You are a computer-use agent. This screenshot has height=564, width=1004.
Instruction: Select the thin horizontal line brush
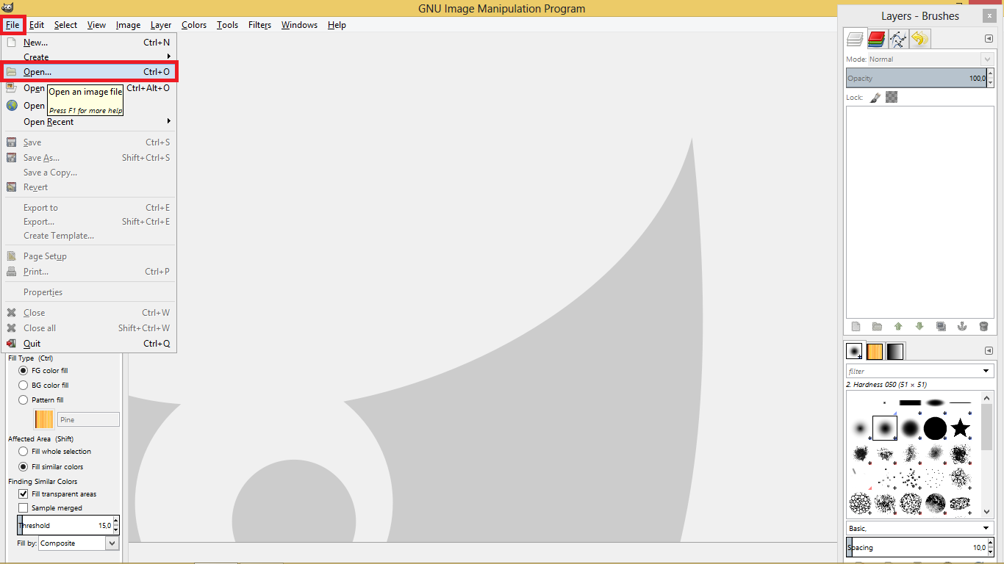pos(960,402)
